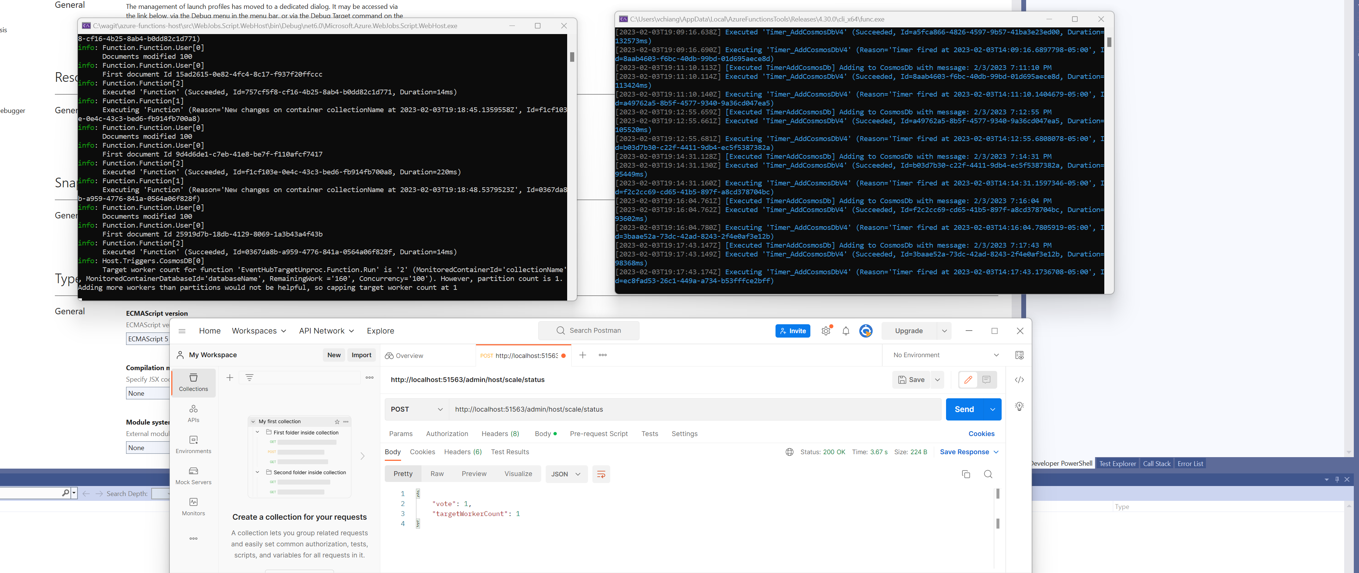The width and height of the screenshot is (1359, 573).
Task: Open Monitors in Postman sidebar
Action: (x=193, y=506)
